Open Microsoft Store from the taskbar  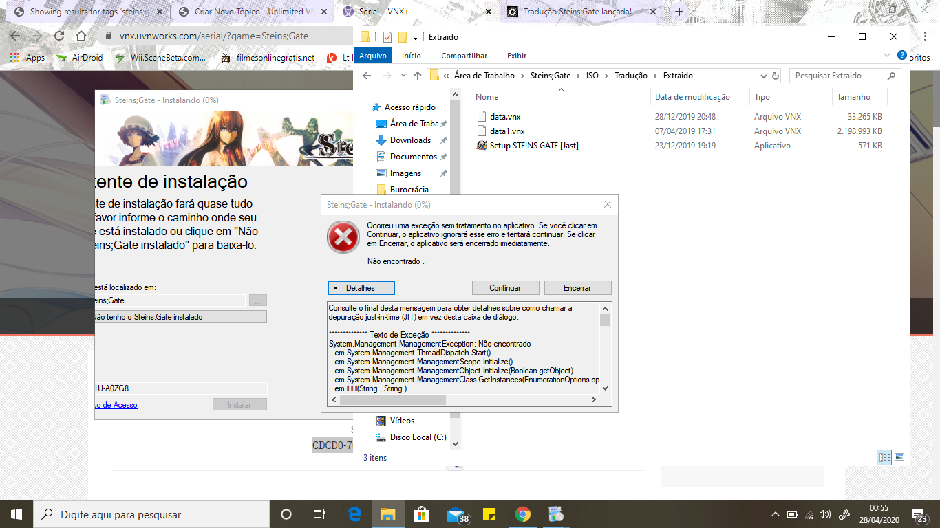tap(421, 514)
